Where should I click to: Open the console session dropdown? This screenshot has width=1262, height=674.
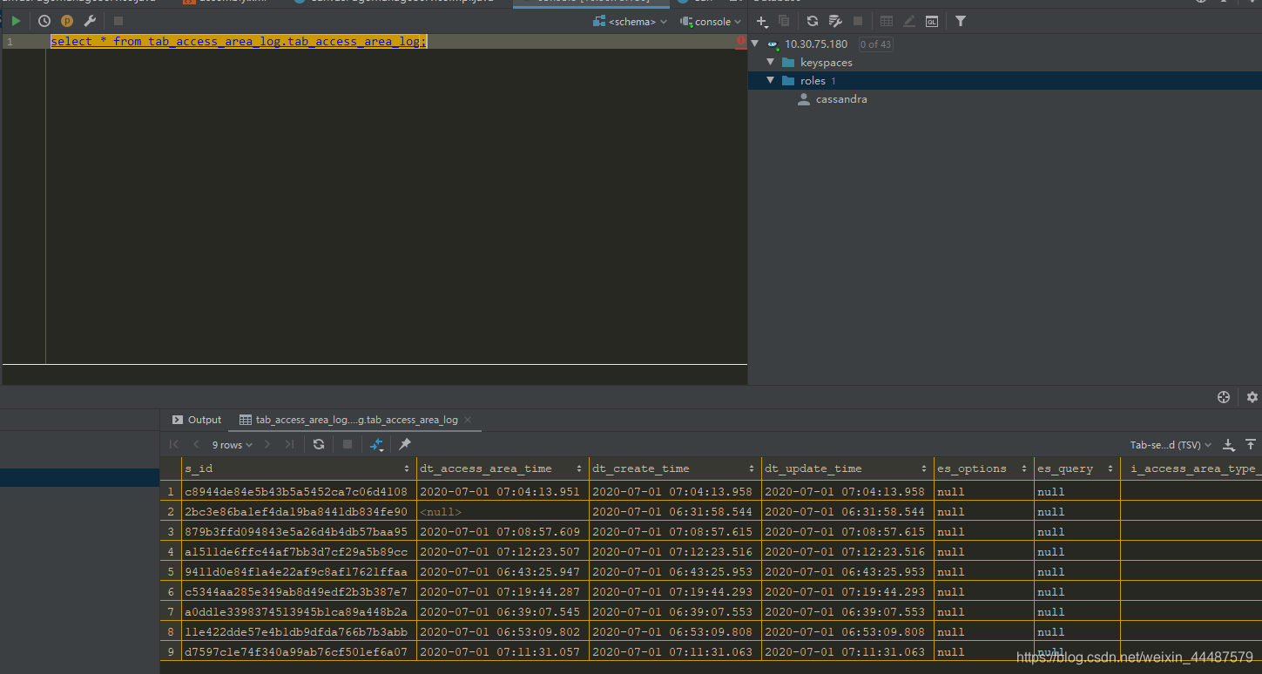pyautogui.click(x=711, y=21)
